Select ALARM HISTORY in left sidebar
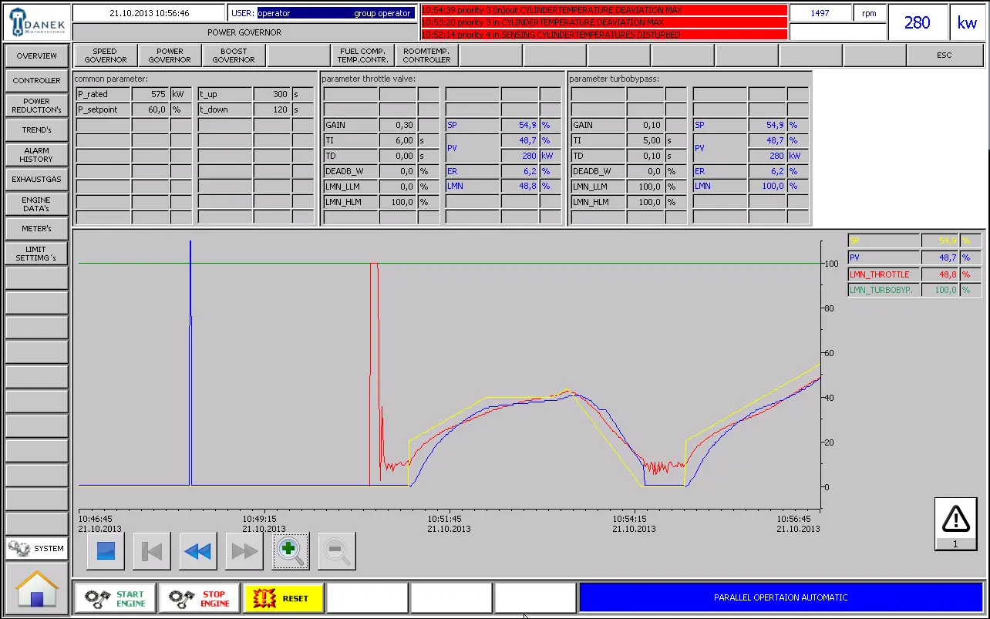The image size is (990, 619). (36, 155)
